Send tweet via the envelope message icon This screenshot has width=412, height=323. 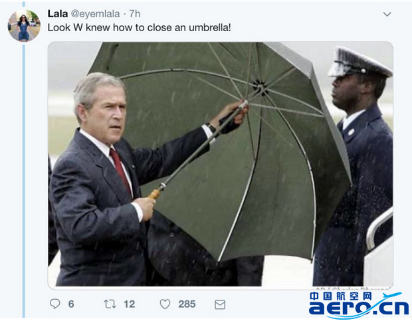pyautogui.click(x=220, y=304)
